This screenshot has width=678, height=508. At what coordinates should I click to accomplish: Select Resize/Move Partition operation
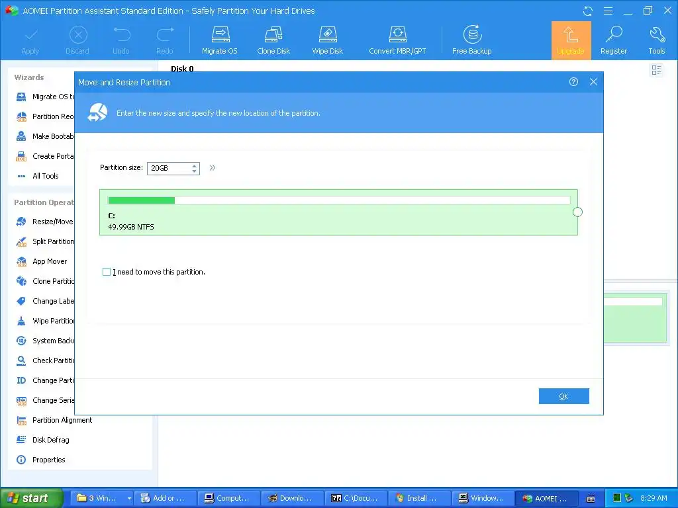click(x=45, y=222)
